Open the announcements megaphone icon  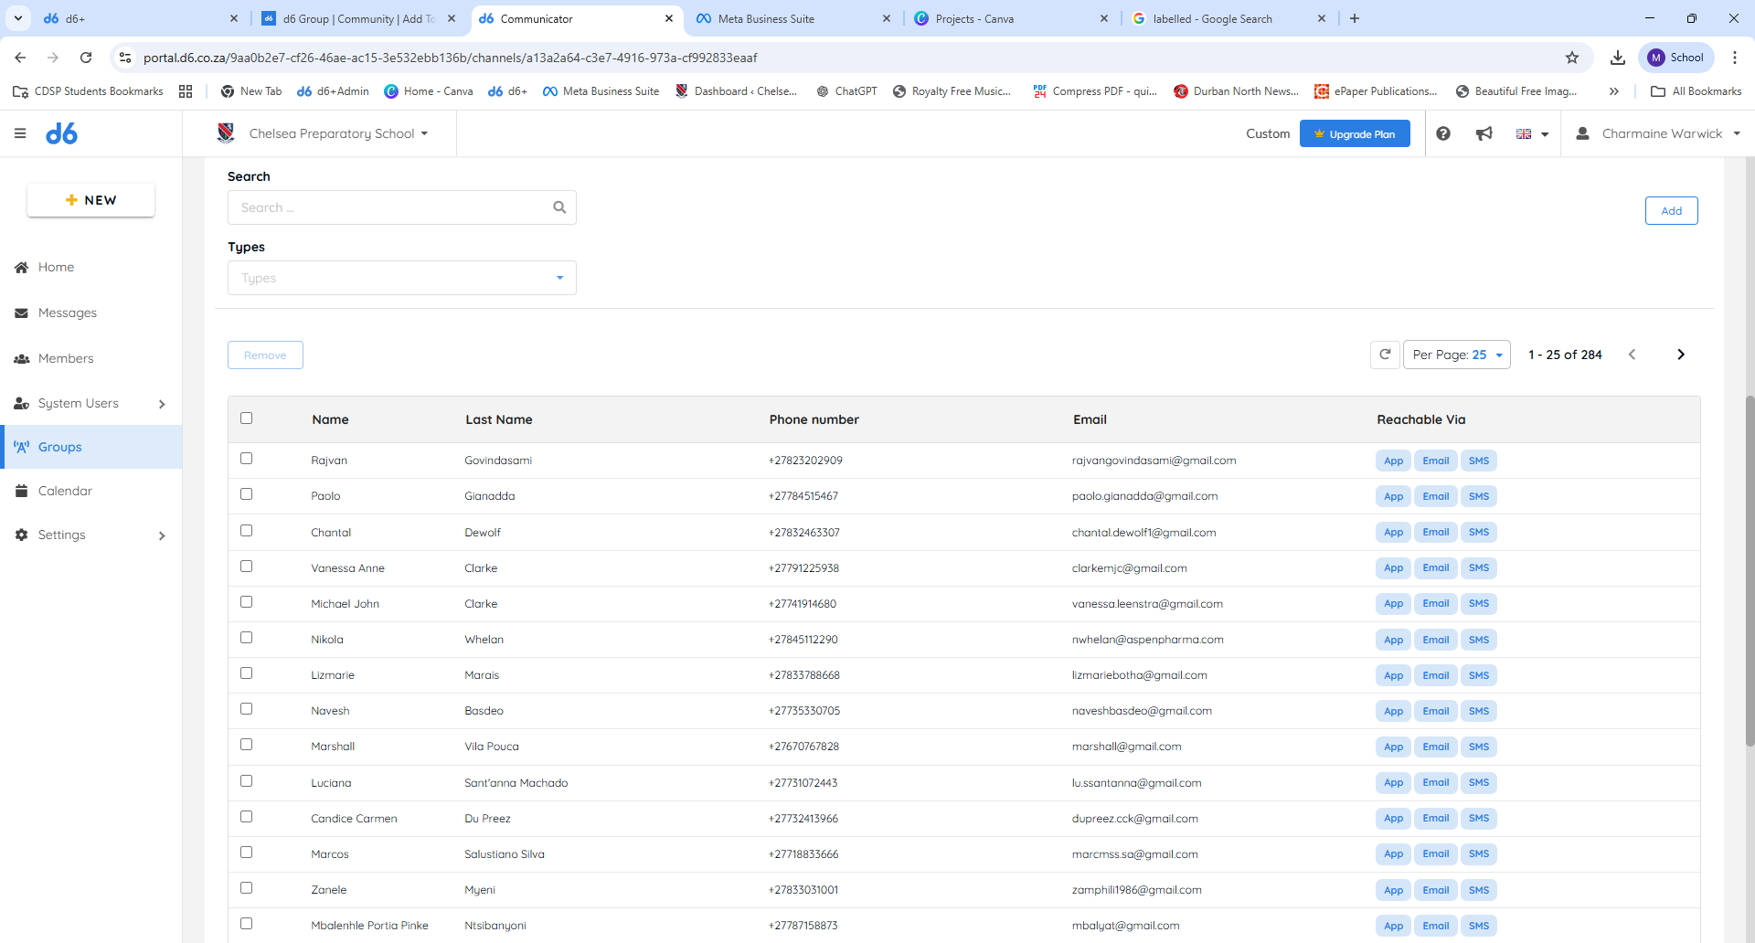[x=1484, y=133]
